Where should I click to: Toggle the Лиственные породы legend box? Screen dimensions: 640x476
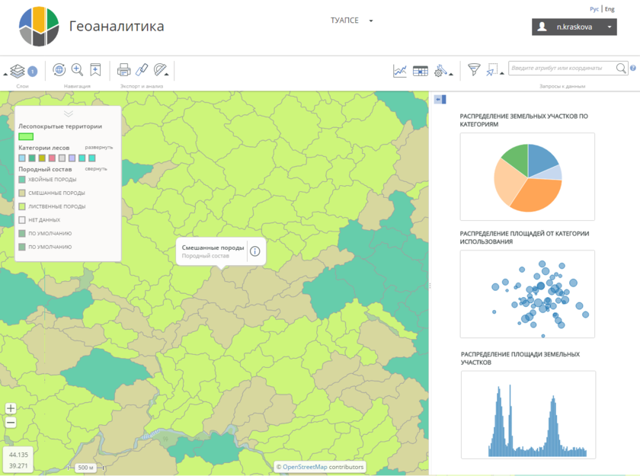[x=23, y=206]
